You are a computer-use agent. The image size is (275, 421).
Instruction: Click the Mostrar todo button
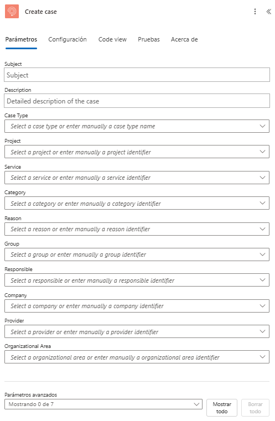point(222,408)
